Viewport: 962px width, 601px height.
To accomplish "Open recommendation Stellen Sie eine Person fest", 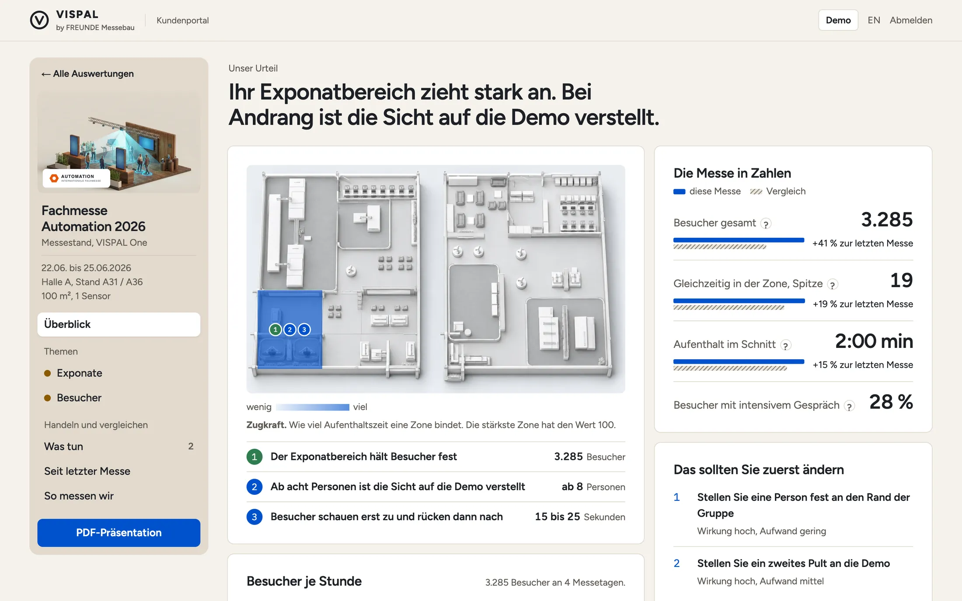I will (x=793, y=514).
